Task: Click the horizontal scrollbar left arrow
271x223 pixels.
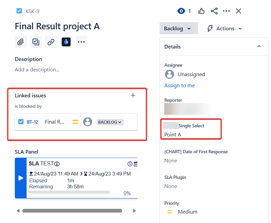Action: click(18, 211)
